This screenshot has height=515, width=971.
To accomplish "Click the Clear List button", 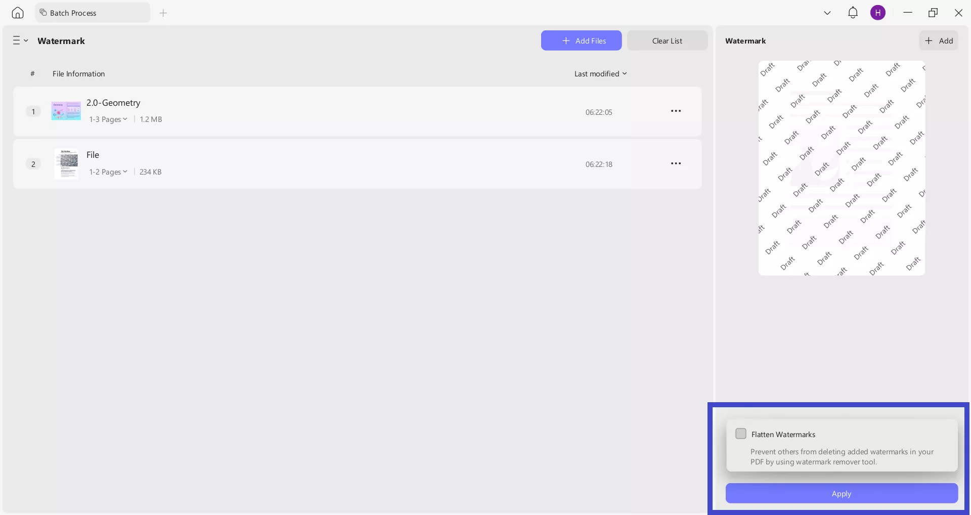I will [667, 40].
